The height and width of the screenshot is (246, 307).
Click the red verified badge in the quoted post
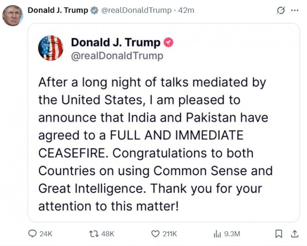[x=168, y=42]
